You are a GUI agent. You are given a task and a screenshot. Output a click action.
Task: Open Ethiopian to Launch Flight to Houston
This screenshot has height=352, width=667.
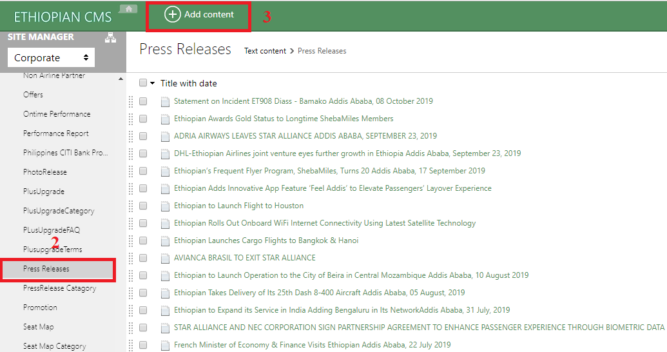[x=238, y=206]
